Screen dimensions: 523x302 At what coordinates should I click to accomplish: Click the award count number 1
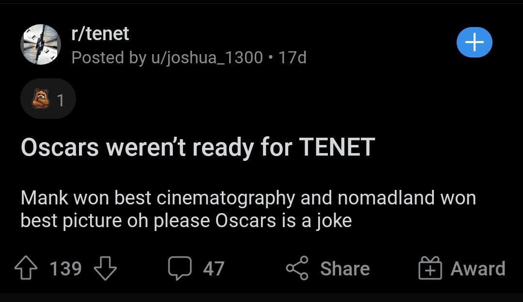[61, 100]
